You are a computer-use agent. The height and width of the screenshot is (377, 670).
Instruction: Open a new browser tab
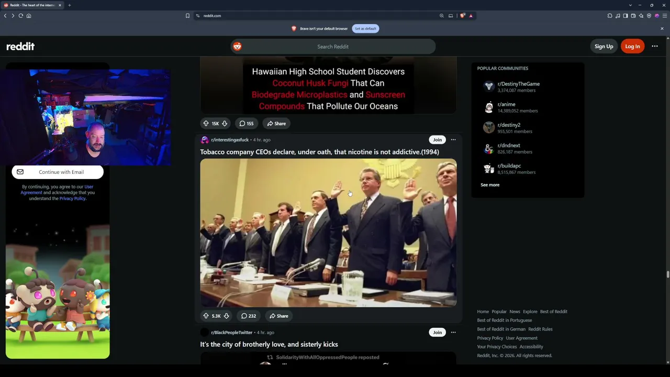pos(69,5)
